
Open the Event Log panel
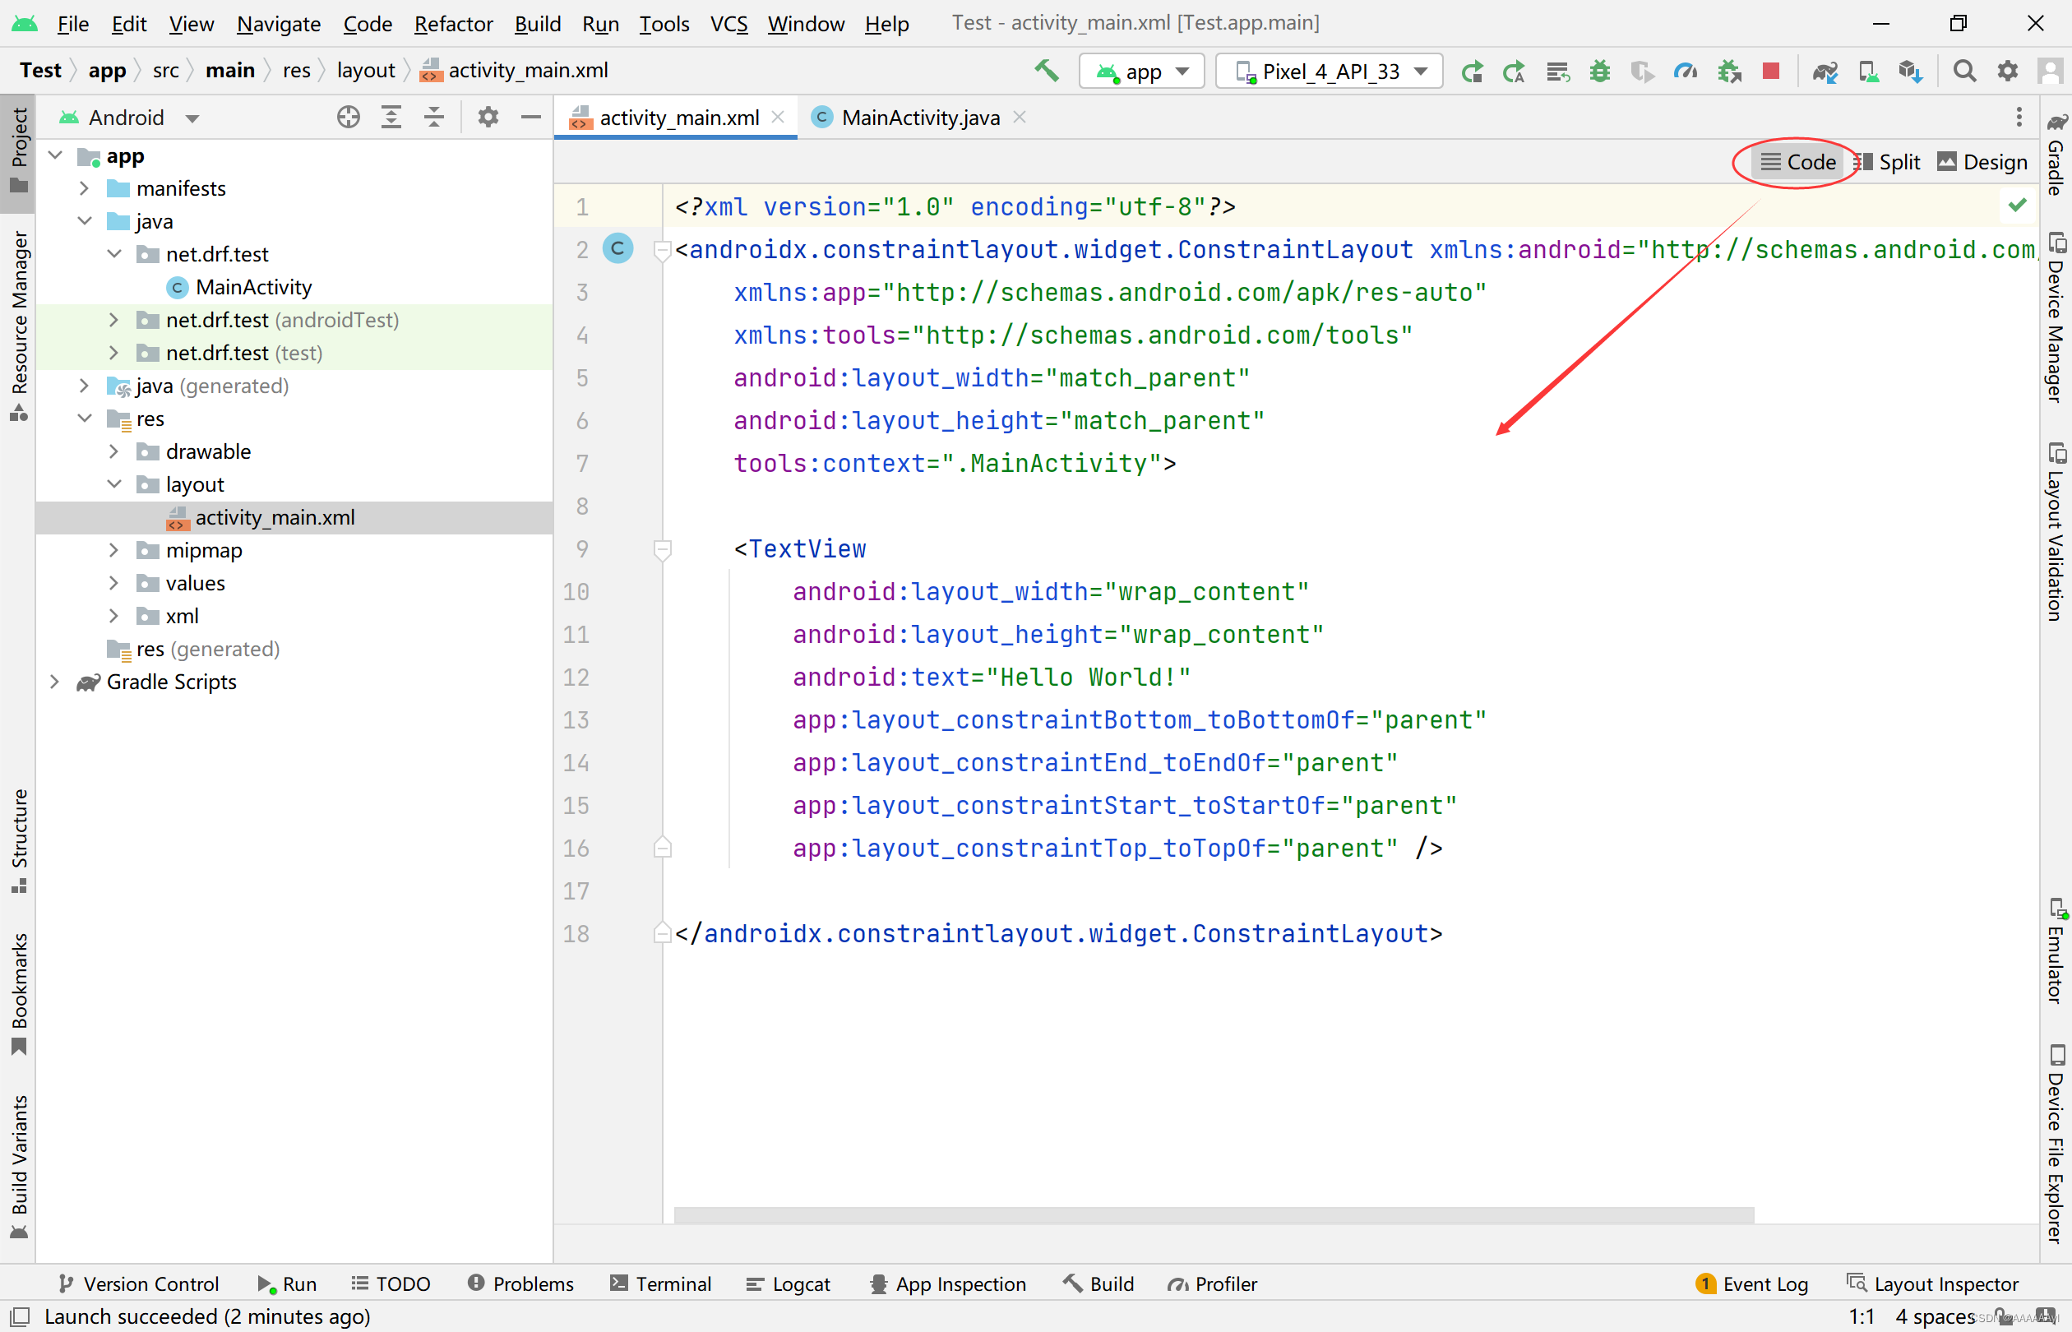pyautogui.click(x=1753, y=1283)
